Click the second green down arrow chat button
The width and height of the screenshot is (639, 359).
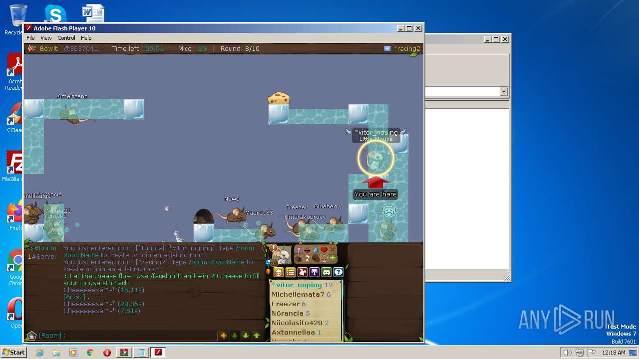pos(246,336)
